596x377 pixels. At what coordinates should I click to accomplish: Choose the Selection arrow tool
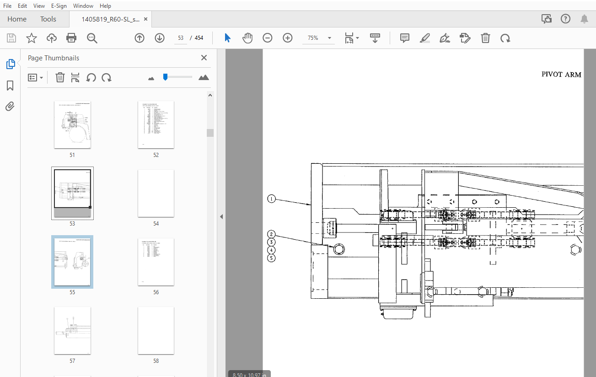click(x=227, y=38)
